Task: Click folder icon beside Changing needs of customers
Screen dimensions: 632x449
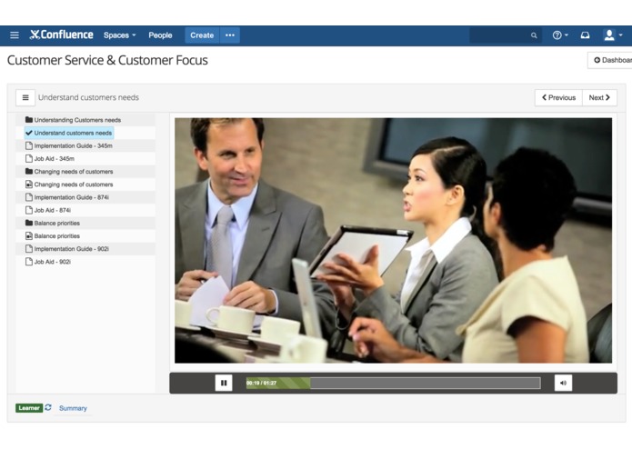Action: (x=28, y=171)
